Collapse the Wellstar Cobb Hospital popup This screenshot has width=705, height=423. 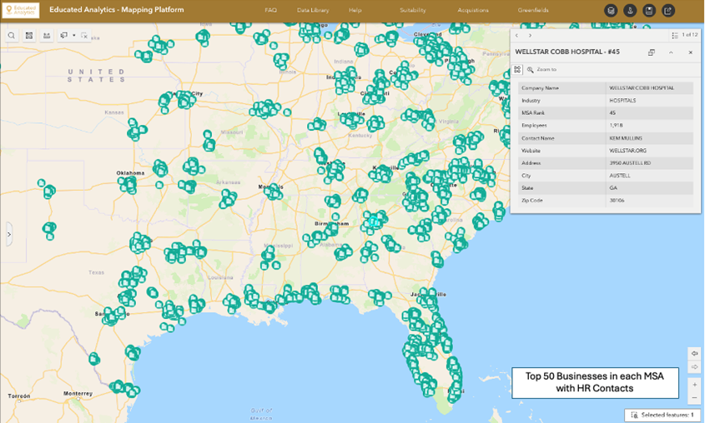(x=671, y=52)
